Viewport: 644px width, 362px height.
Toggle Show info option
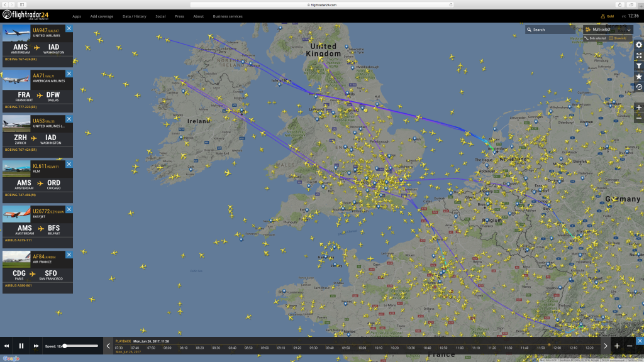[618, 38]
